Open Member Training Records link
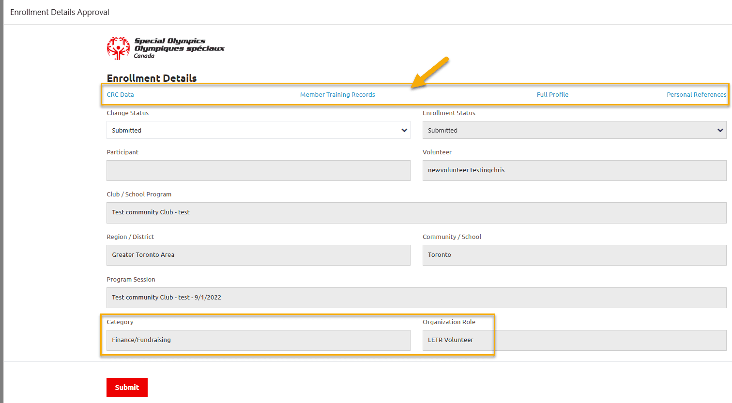This screenshot has height=403, width=732. click(x=337, y=94)
